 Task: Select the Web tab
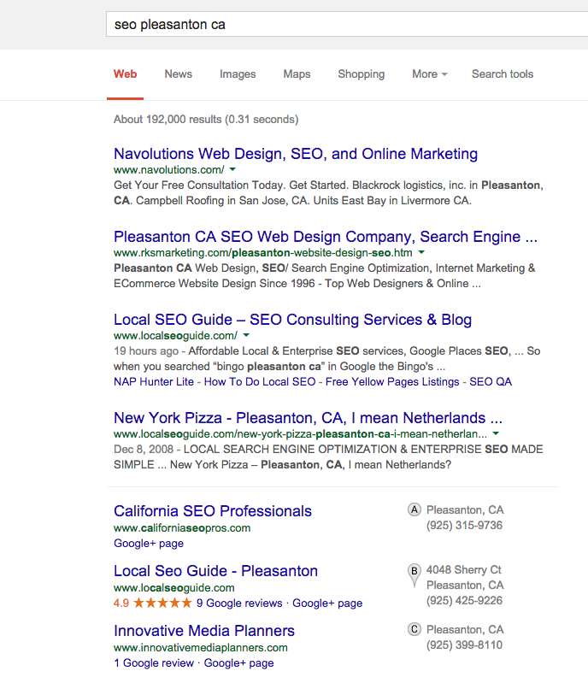[126, 74]
